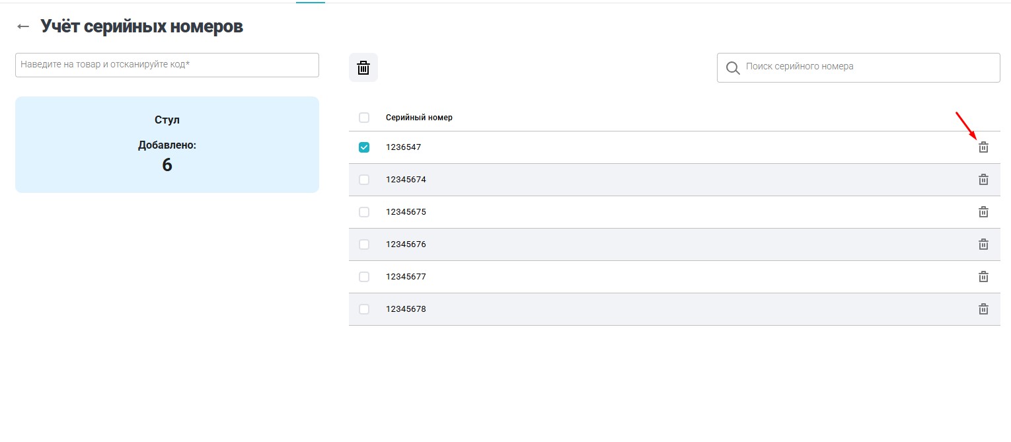Delete serial number 12345678 via trash icon

pyautogui.click(x=983, y=309)
